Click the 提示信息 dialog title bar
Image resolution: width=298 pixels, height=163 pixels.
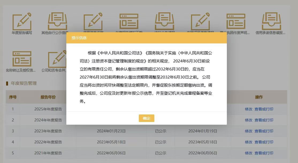(147, 38)
